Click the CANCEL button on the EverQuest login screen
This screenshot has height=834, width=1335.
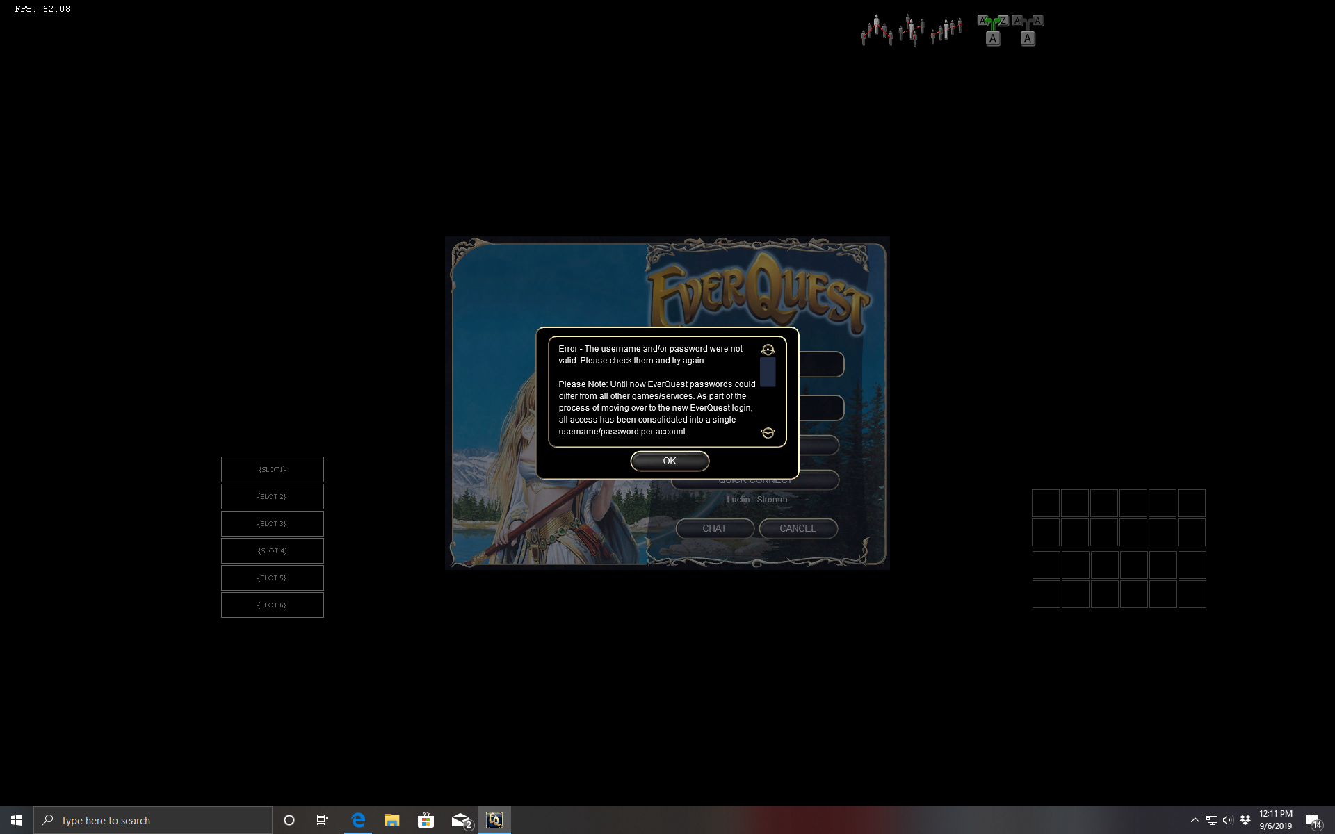[x=798, y=528]
